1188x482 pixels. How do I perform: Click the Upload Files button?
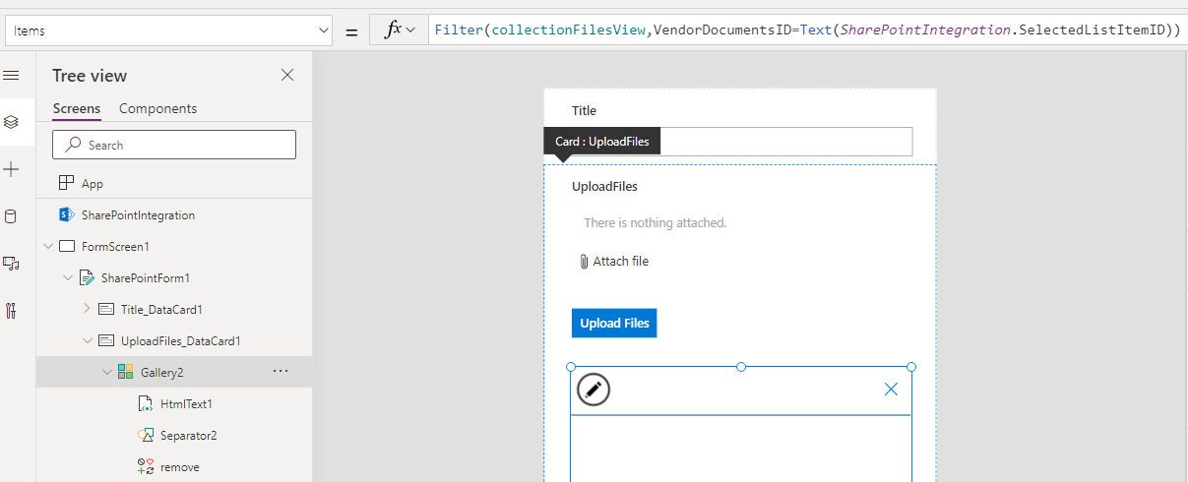point(613,323)
